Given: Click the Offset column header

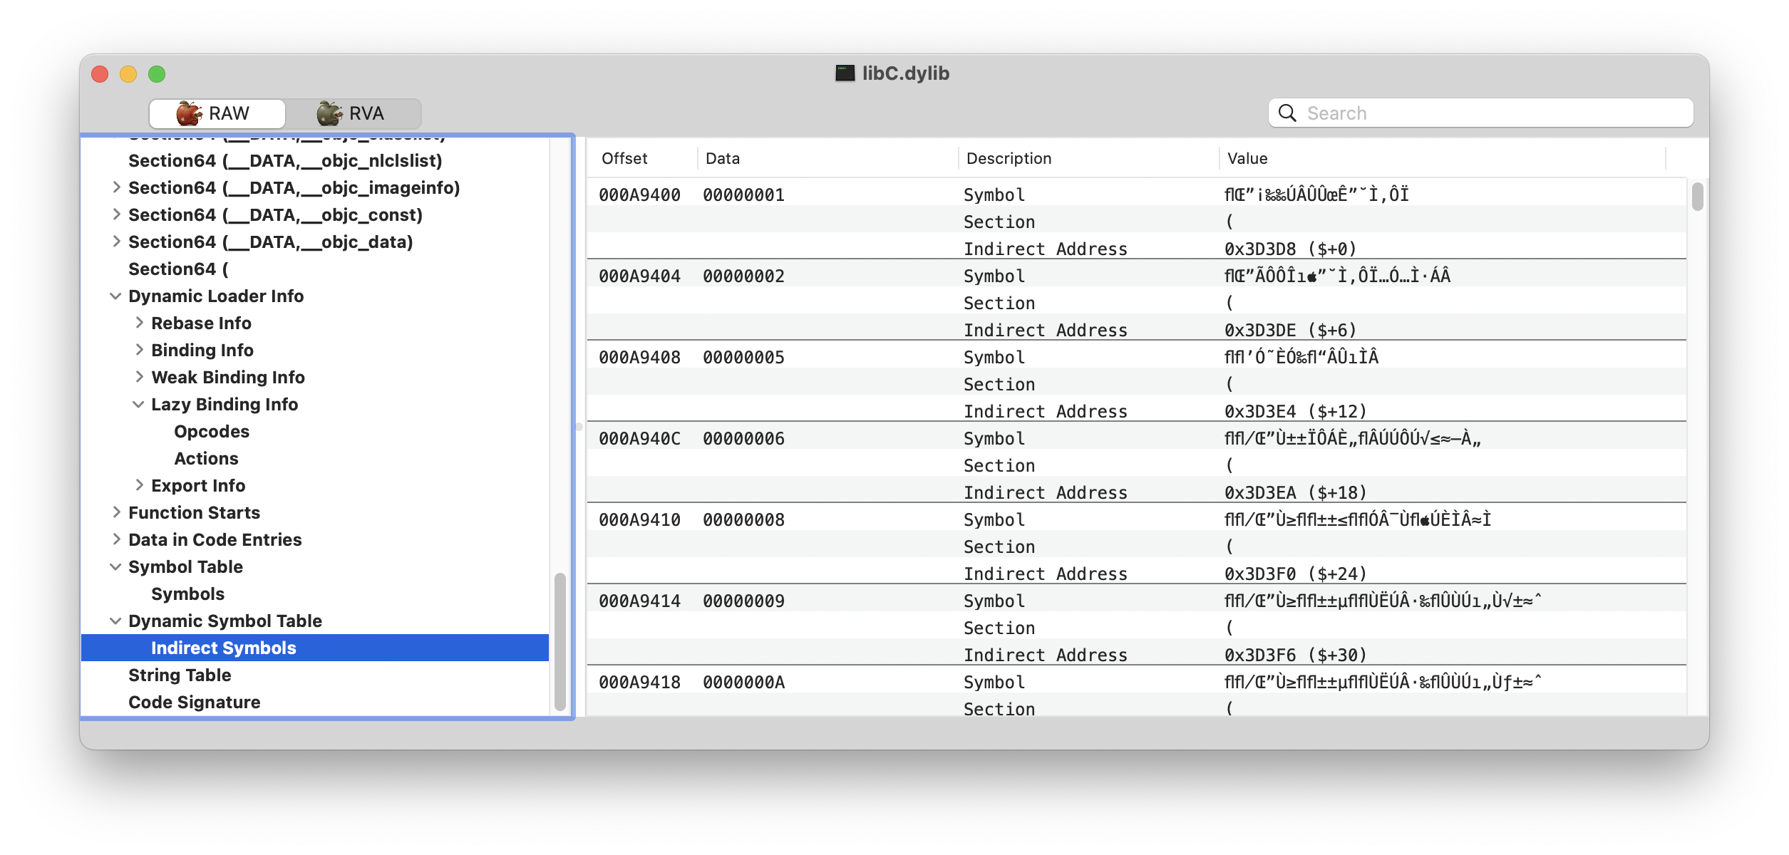Looking at the screenshot, I should pyautogui.click(x=623, y=158).
